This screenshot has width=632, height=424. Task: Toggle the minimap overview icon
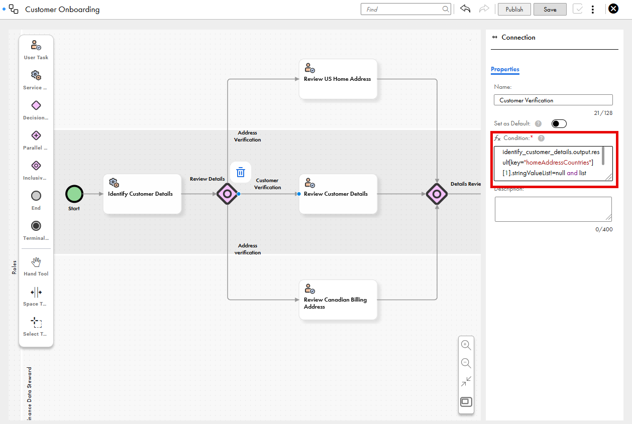[x=466, y=401]
